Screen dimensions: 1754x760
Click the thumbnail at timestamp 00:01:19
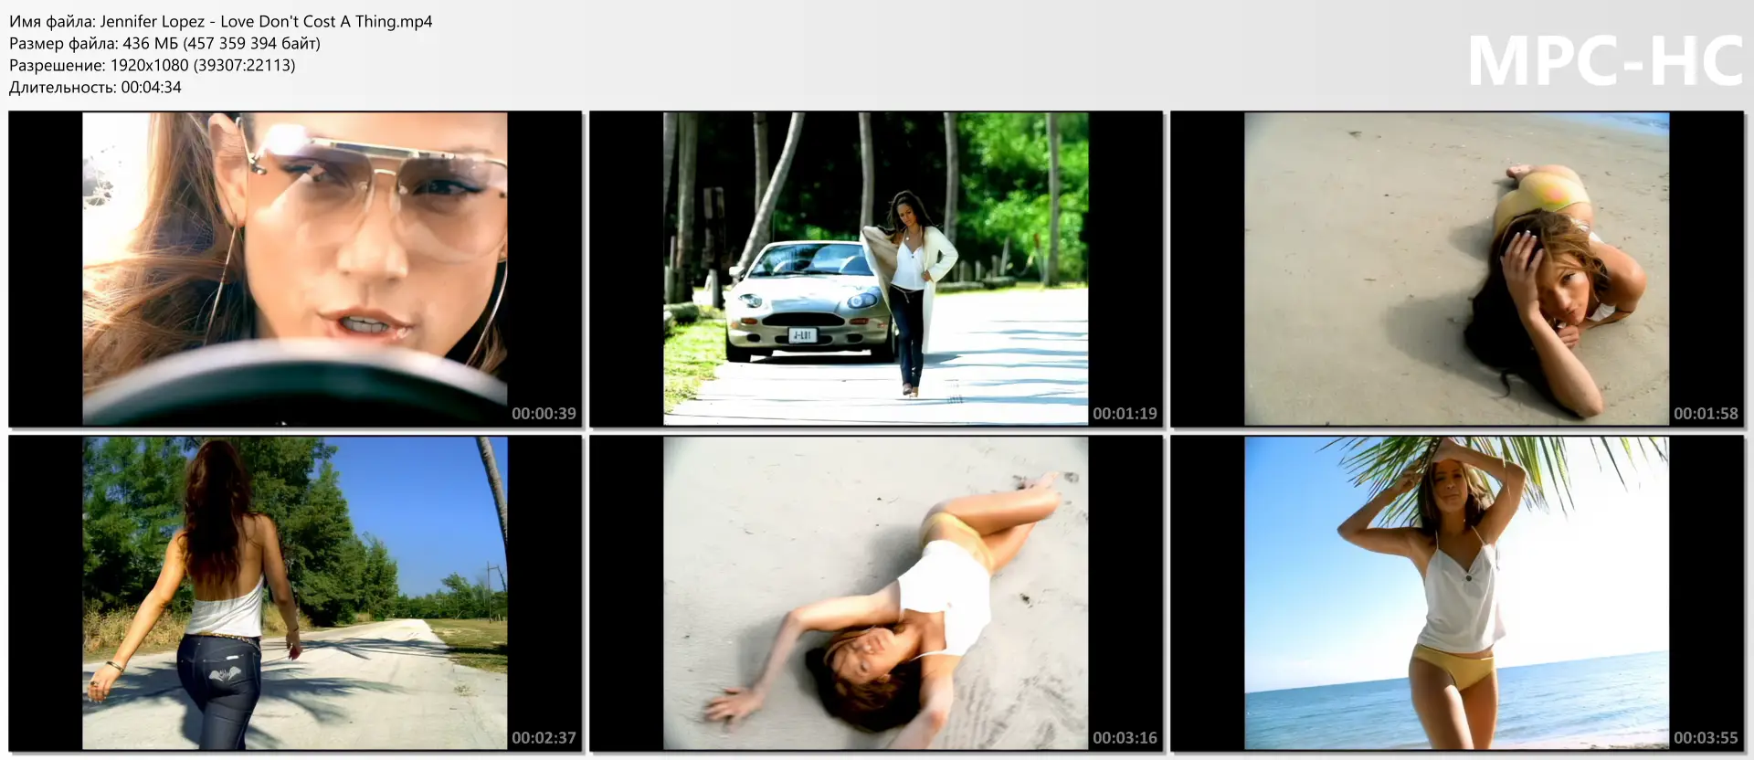(876, 269)
